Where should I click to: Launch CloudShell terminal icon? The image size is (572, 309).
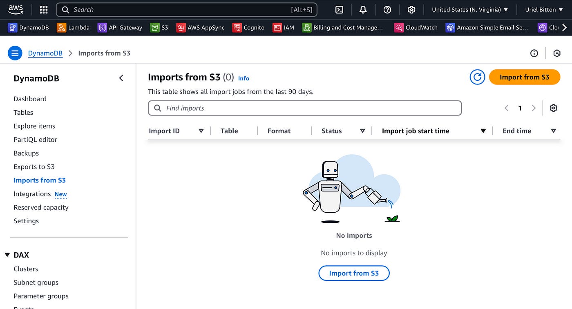click(x=339, y=10)
